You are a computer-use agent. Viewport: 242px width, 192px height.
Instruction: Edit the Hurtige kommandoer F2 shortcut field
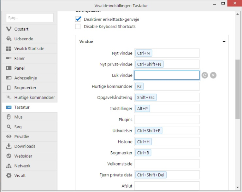(x=167, y=86)
